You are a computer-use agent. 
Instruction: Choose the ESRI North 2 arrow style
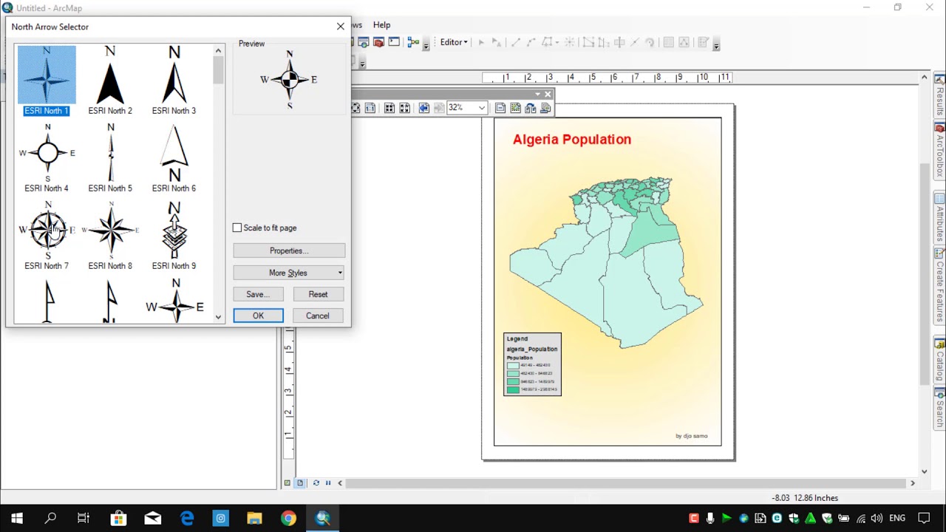[x=110, y=81]
